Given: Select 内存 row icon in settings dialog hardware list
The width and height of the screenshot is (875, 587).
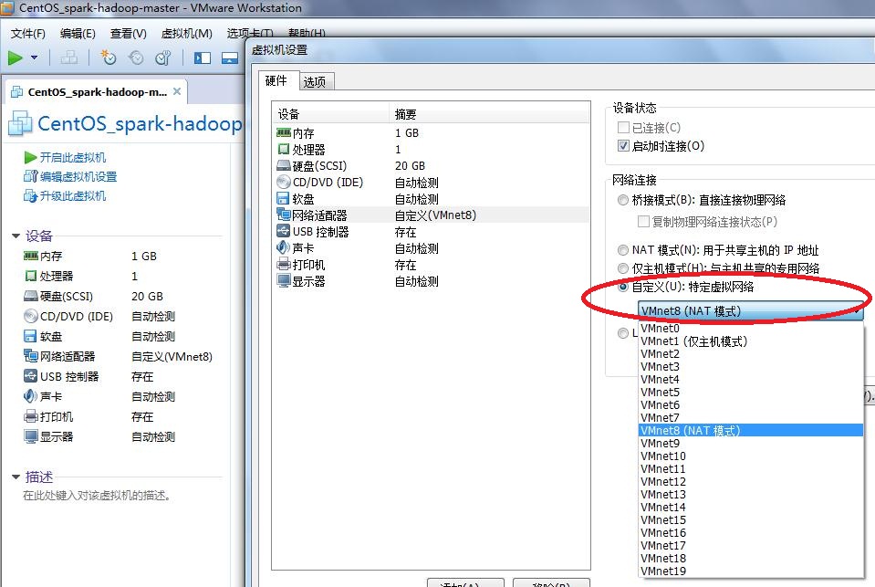Looking at the screenshot, I should tap(284, 133).
